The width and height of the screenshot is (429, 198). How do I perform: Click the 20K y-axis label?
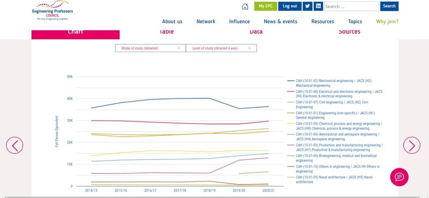[70, 142]
